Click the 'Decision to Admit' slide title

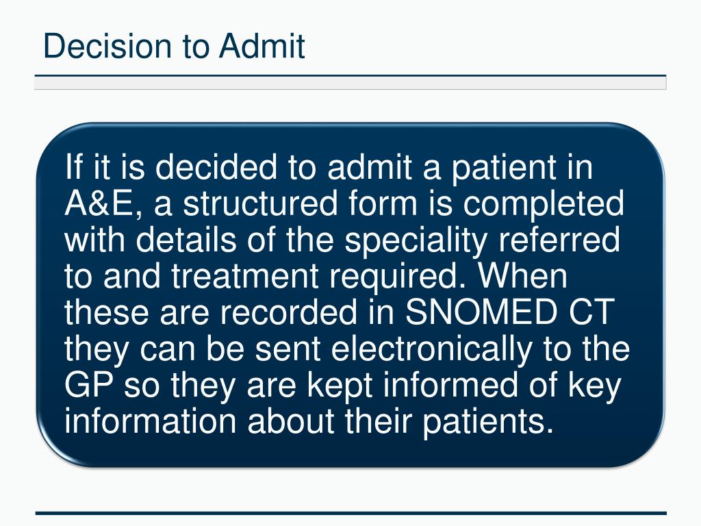(x=174, y=46)
